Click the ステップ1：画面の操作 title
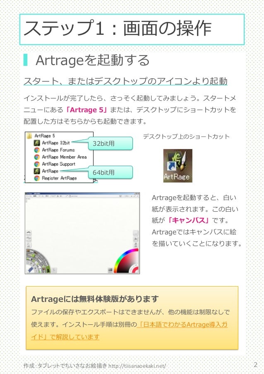This screenshot has height=374, width=264. (x=118, y=29)
